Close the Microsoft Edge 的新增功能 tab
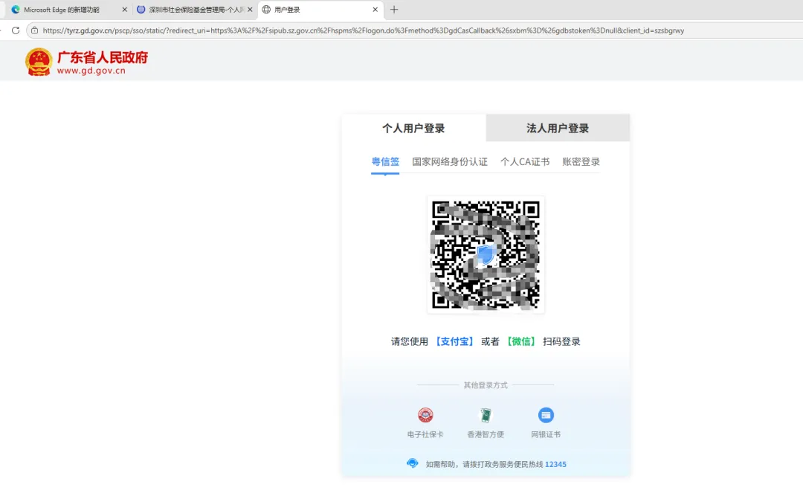 pyautogui.click(x=124, y=9)
